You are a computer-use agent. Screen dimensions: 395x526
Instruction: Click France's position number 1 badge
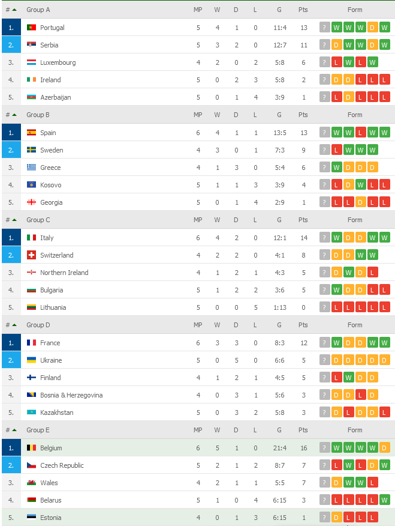[x=11, y=343]
